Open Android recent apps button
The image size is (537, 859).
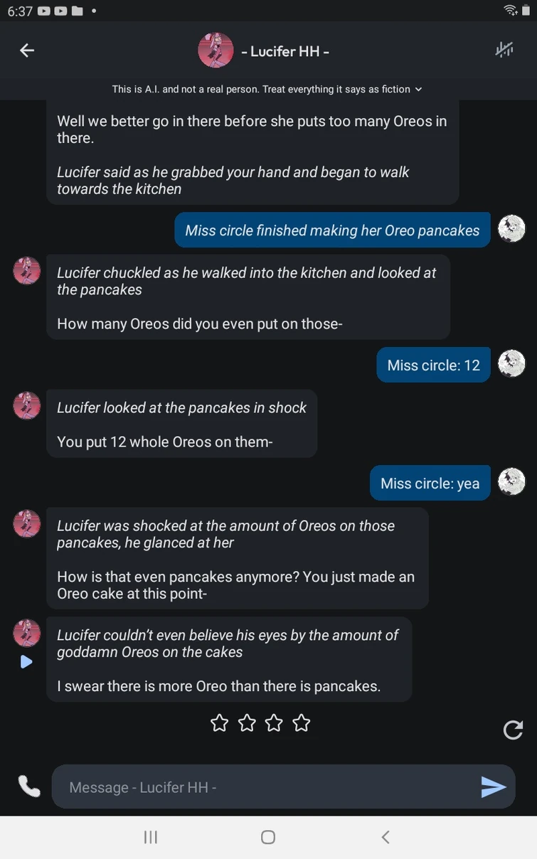151,838
